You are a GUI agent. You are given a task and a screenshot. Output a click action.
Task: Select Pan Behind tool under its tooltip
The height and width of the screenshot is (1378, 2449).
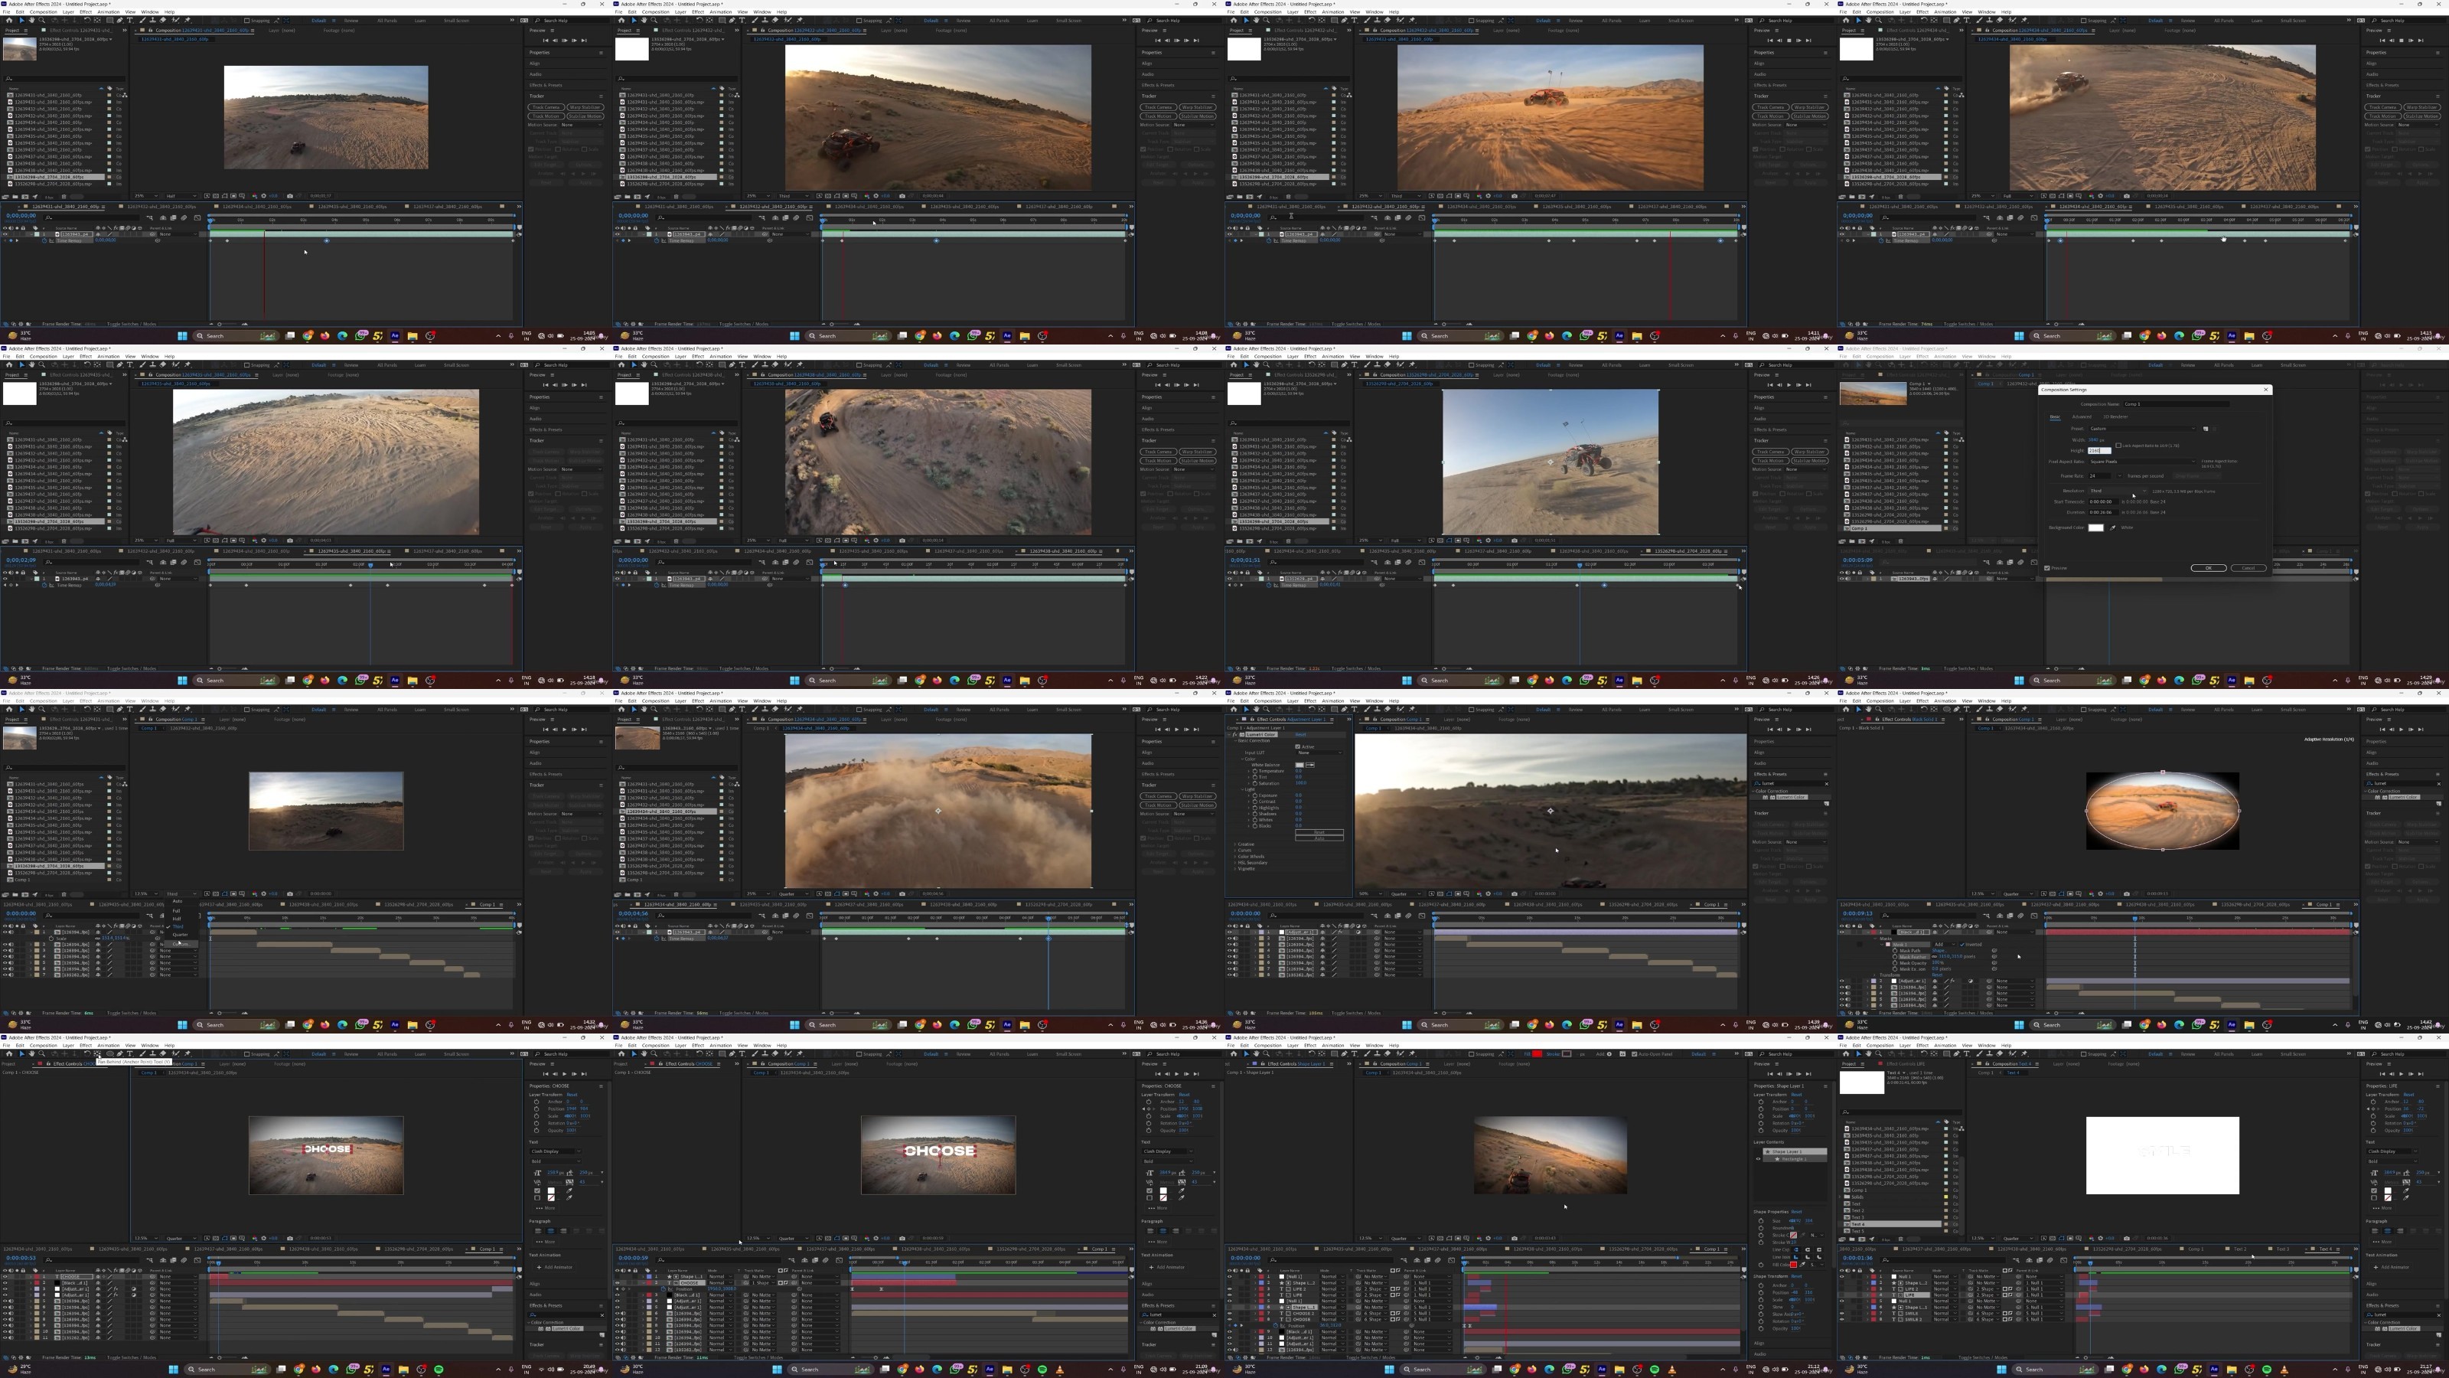(x=98, y=1053)
